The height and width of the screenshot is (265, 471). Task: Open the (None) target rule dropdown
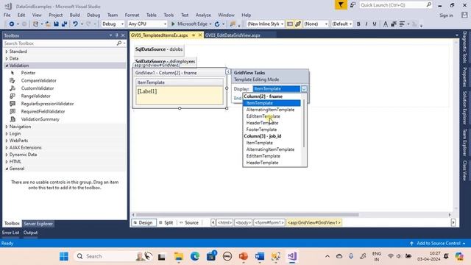[x=316, y=24]
